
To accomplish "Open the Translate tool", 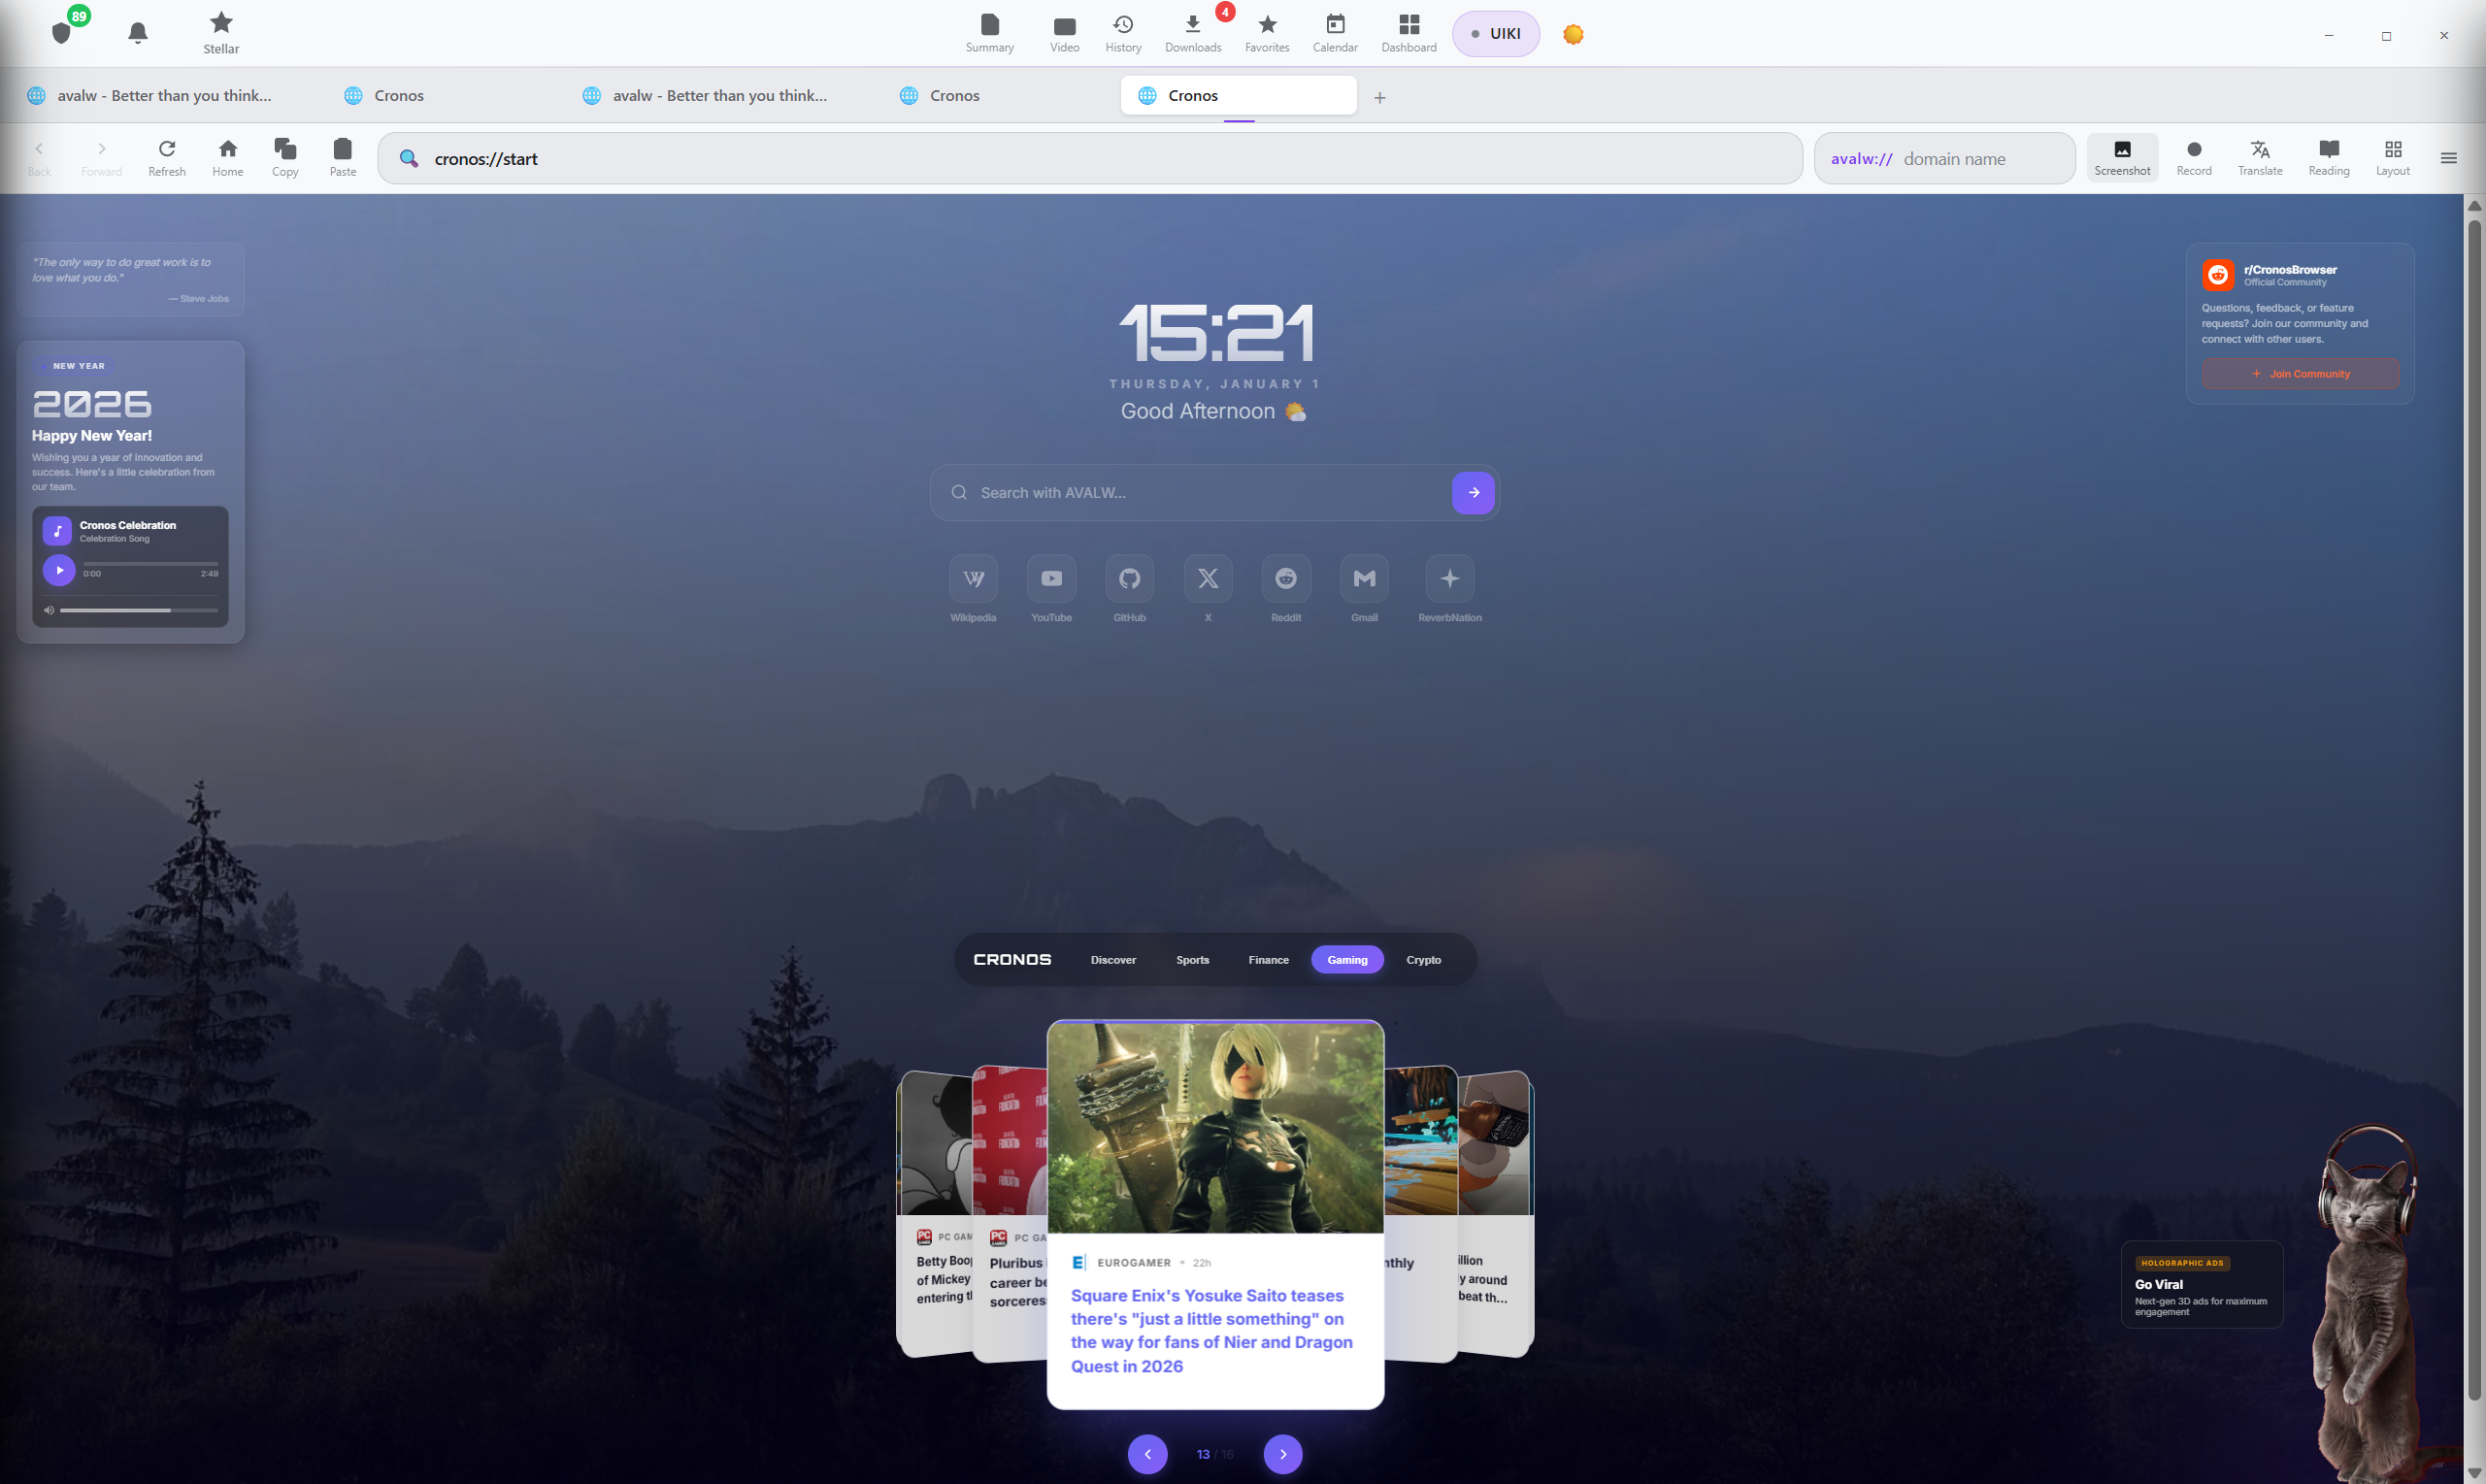I will 2260,157.
